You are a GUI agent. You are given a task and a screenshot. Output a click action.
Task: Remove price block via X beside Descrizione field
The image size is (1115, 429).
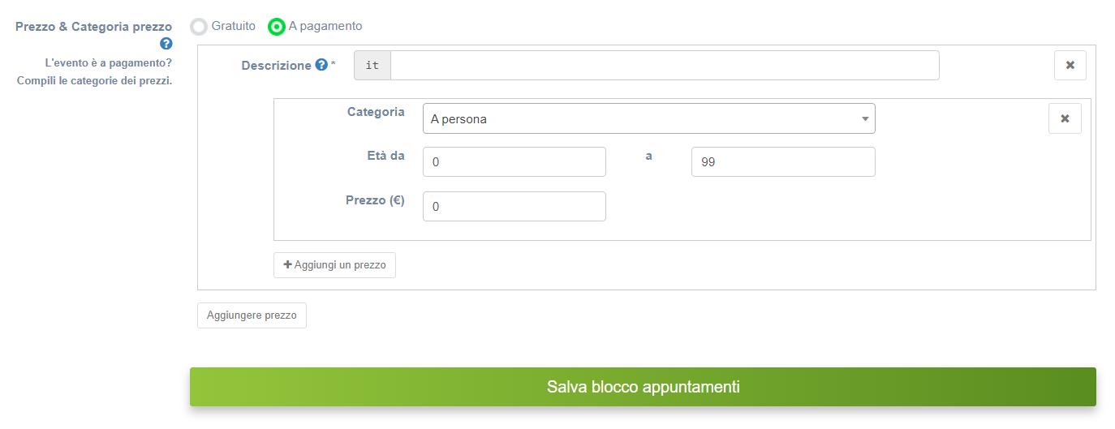1070,66
